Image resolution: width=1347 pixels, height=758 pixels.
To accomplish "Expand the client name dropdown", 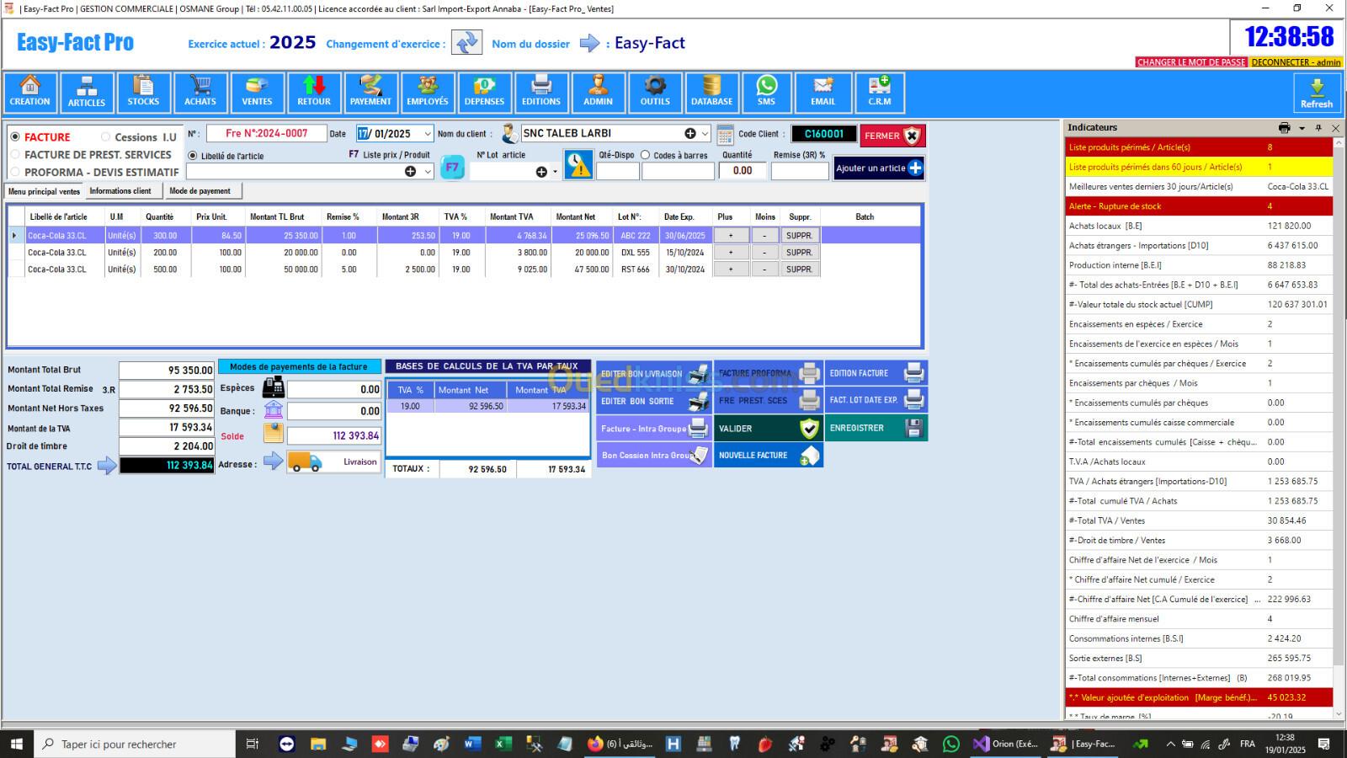I will [x=705, y=134].
